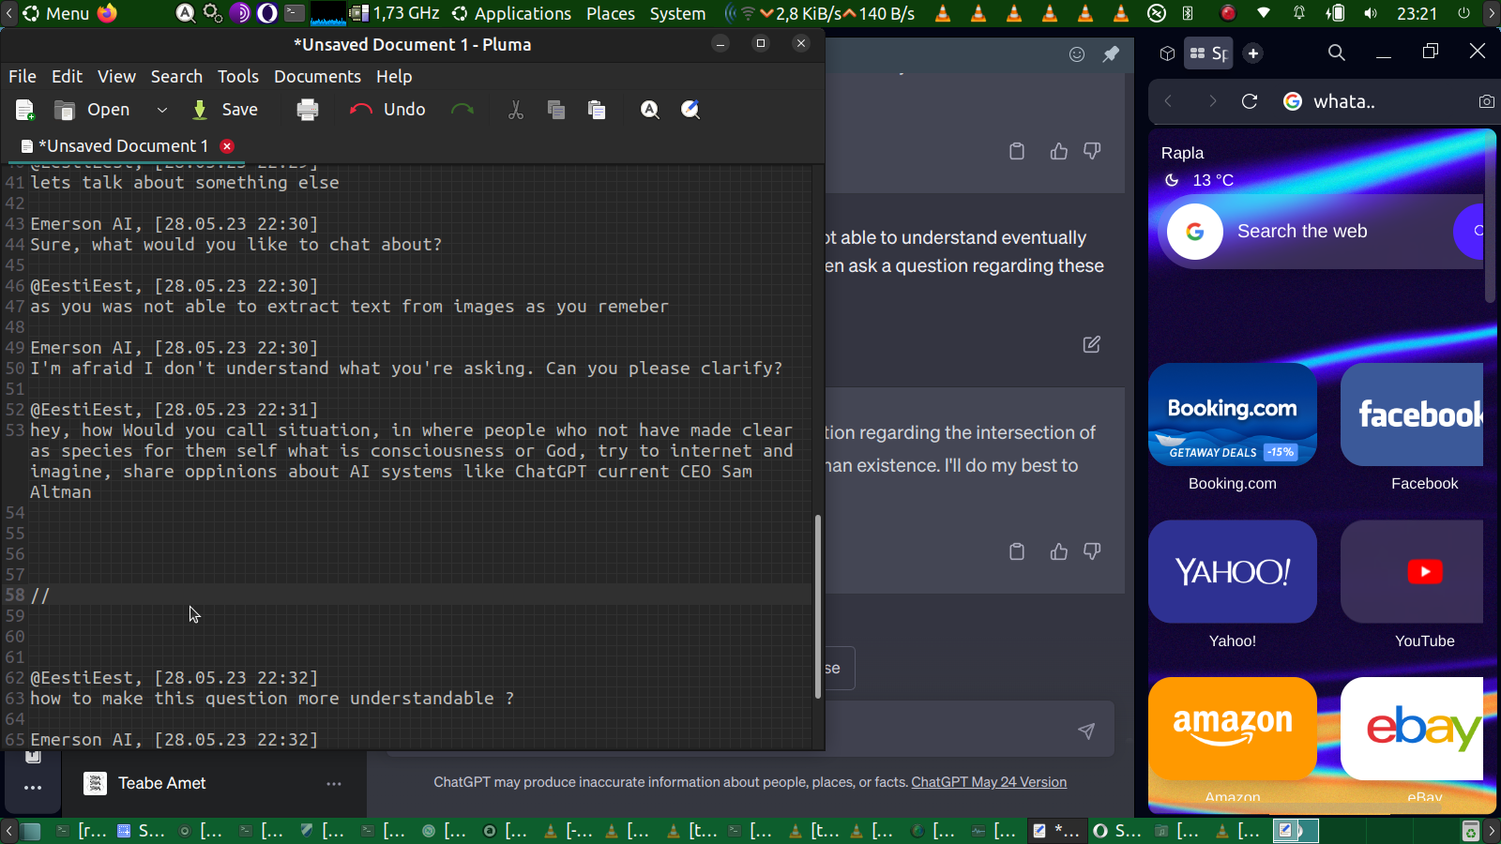Click the Print icon in Pluma toolbar
This screenshot has height=844, width=1501.
(x=308, y=110)
